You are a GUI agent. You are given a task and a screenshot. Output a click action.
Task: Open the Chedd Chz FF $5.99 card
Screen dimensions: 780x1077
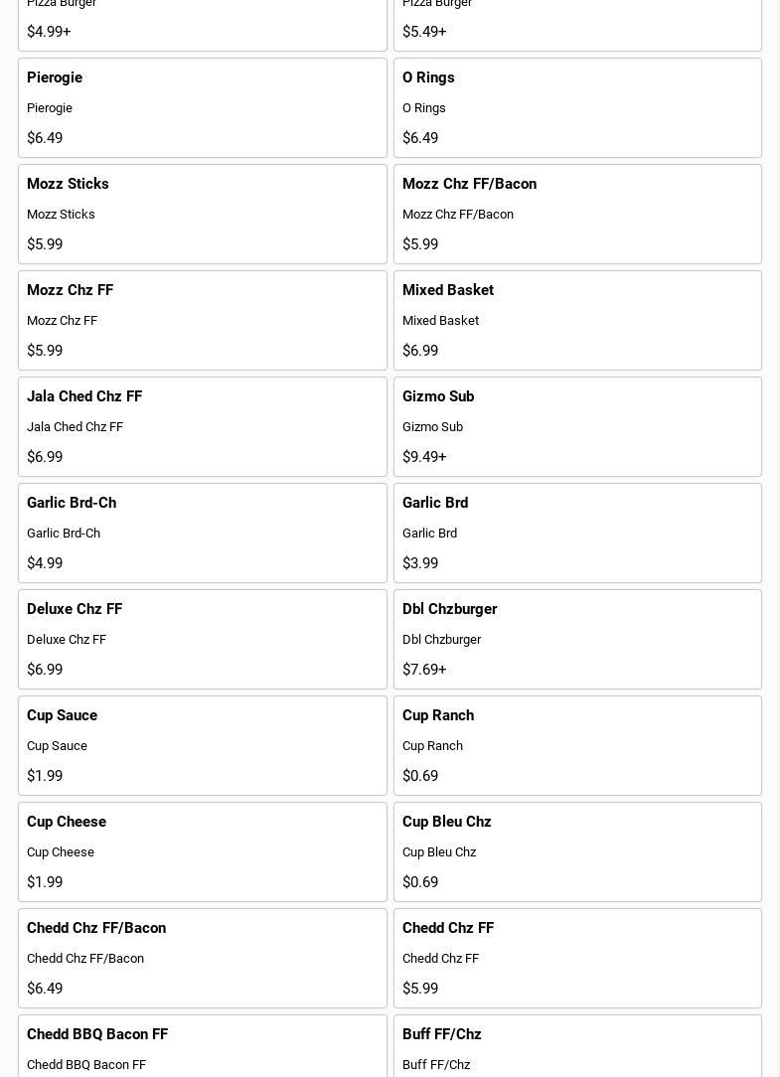pos(577,958)
